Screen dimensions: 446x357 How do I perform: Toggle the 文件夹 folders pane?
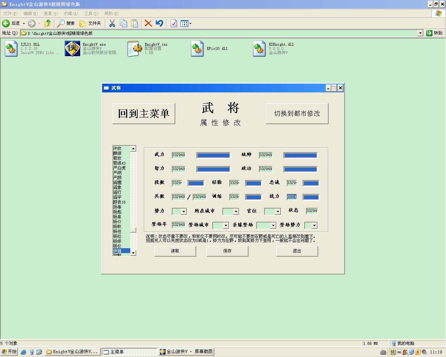click(90, 23)
